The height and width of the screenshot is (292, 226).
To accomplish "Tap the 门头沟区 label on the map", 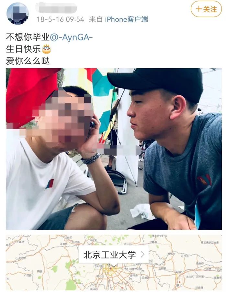I will point(98,267).
